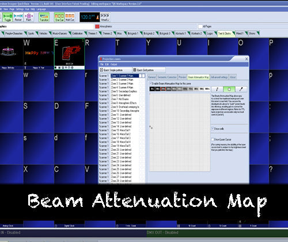Image resolution: width=288 pixels, height=242 pixels.
Task: Select the Beam Attenuation Map tab
Action: pyautogui.click(x=198, y=77)
